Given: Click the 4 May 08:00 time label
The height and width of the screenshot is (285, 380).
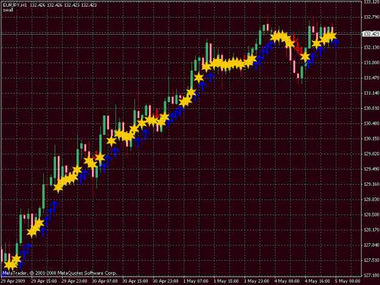Looking at the screenshot, I should 287,281.
